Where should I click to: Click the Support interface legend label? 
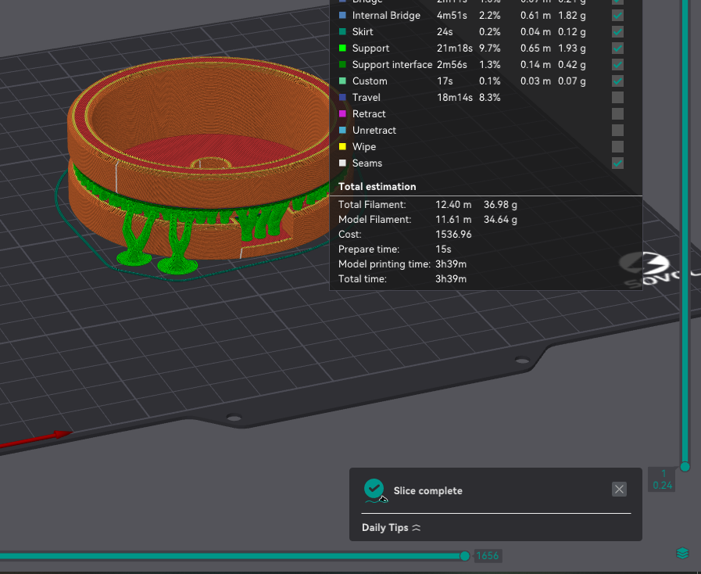point(392,65)
